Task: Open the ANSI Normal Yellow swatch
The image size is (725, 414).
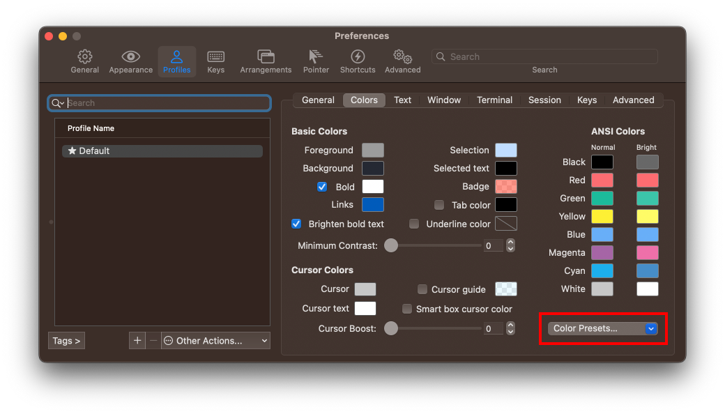Action: pyautogui.click(x=602, y=216)
